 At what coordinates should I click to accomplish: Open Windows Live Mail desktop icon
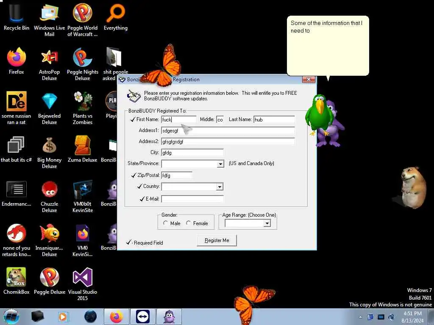coord(49,19)
